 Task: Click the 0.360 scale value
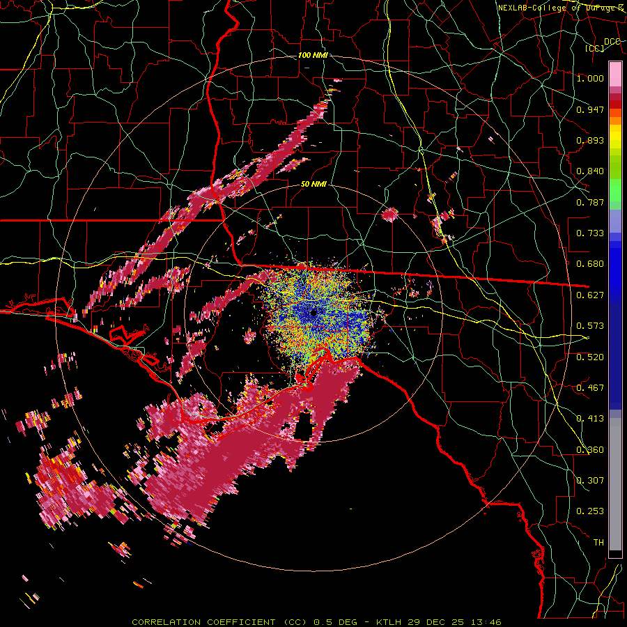pos(590,450)
